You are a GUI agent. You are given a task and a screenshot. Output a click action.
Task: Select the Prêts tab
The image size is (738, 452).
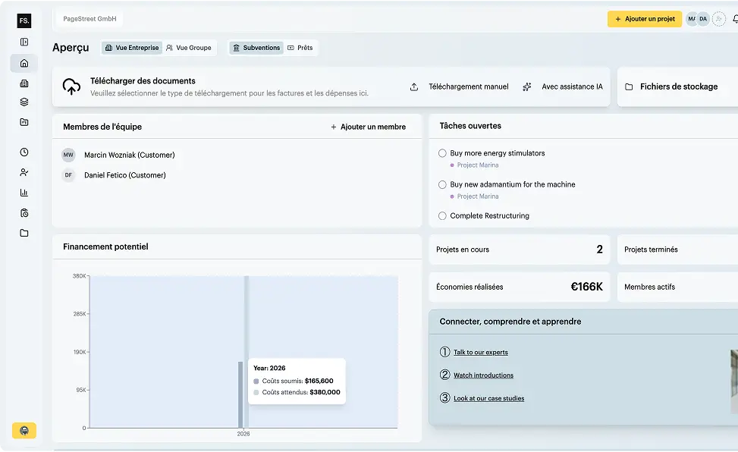pyautogui.click(x=300, y=48)
